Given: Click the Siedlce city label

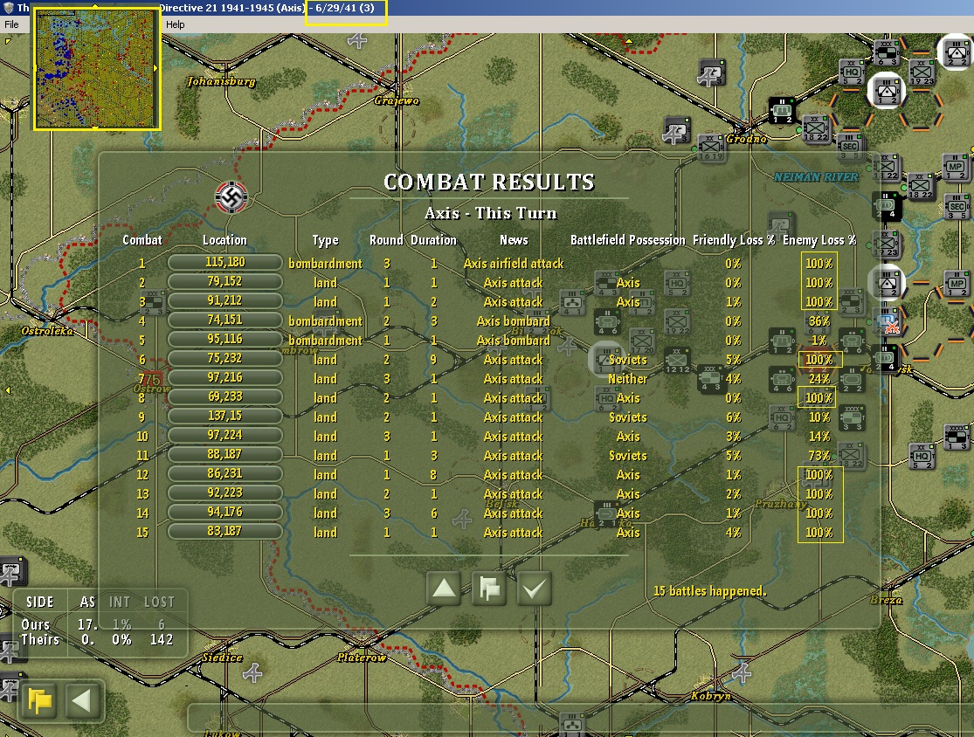Looking at the screenshot, I should [223, 658].
